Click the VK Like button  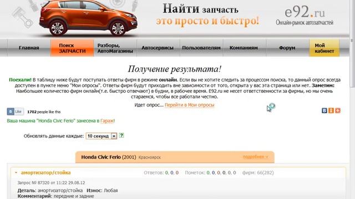pyautogui.click(x=15, y=112)
